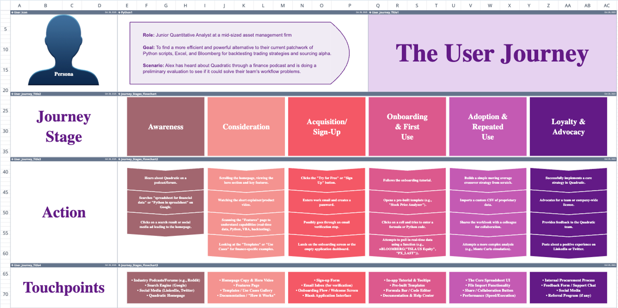
Task: Click the Role description line
Action: 217,35
